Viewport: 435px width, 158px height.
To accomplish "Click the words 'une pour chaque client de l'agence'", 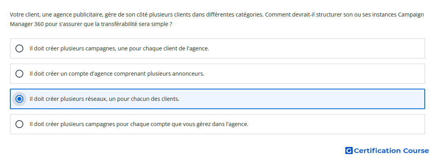I will 163,48.
